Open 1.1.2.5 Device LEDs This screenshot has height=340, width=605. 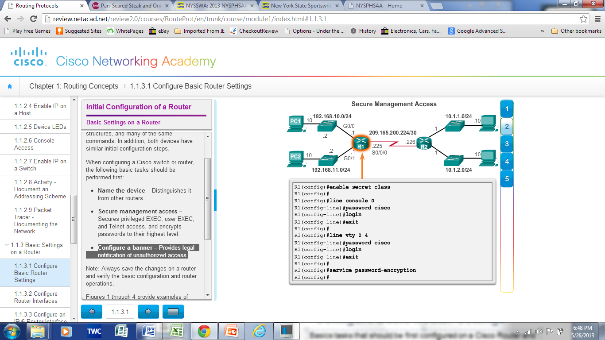tap(40, 127)
